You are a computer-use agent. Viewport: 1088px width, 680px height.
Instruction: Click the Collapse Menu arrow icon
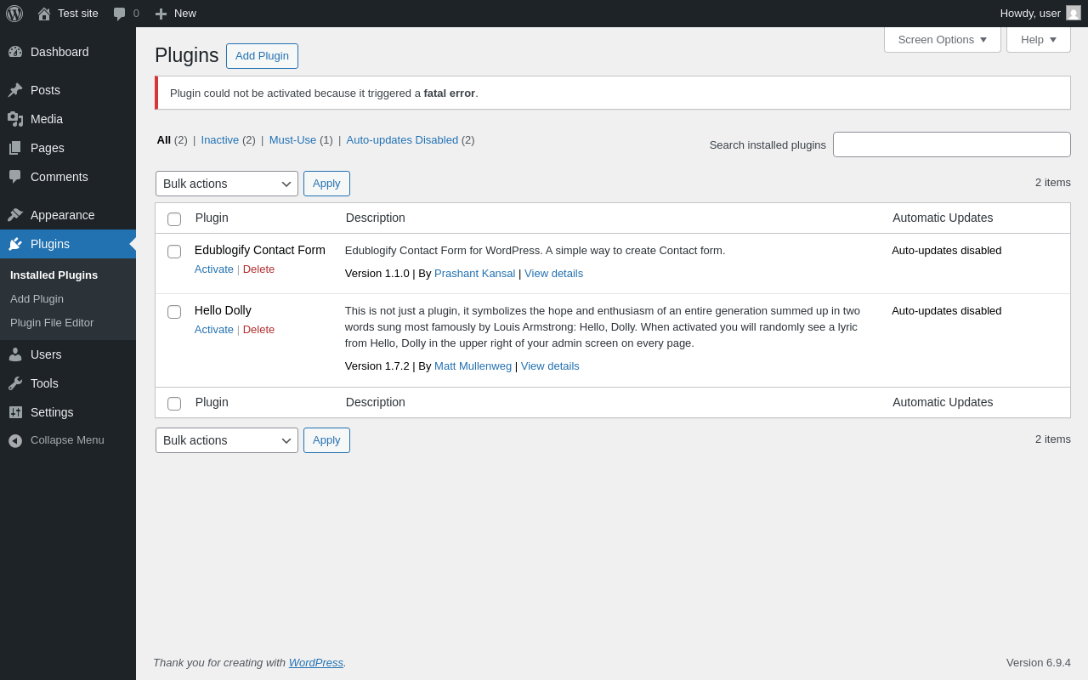click(x=15, y=440)
